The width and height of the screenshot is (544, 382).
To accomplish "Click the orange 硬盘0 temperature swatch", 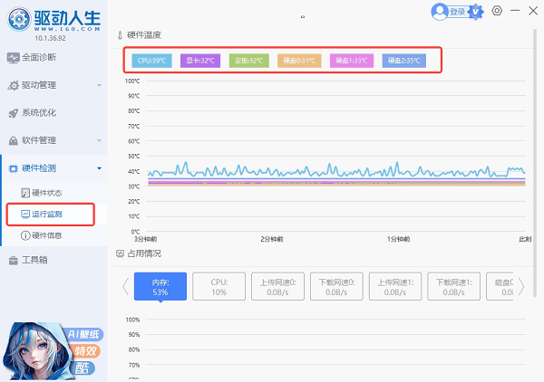I will [x=298, y=61].
